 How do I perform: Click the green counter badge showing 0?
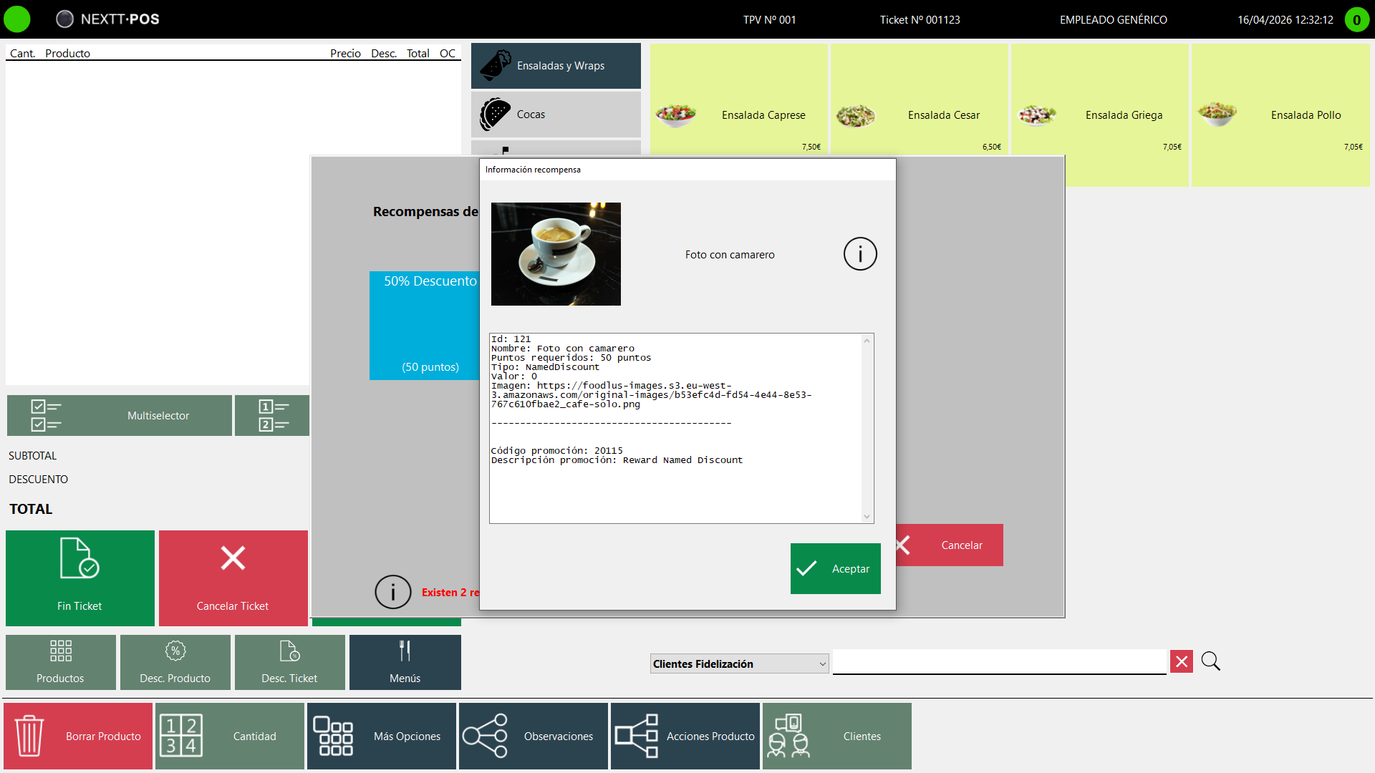[x=1356, y=19]
